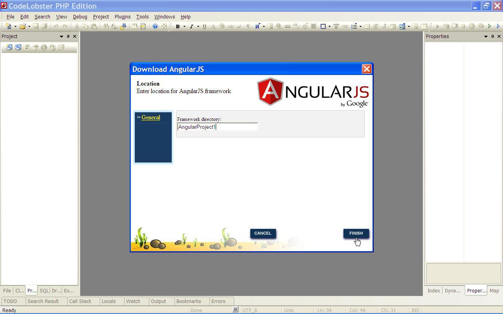Open the Tools menu
503x314 pixels.
coord(142,17)
